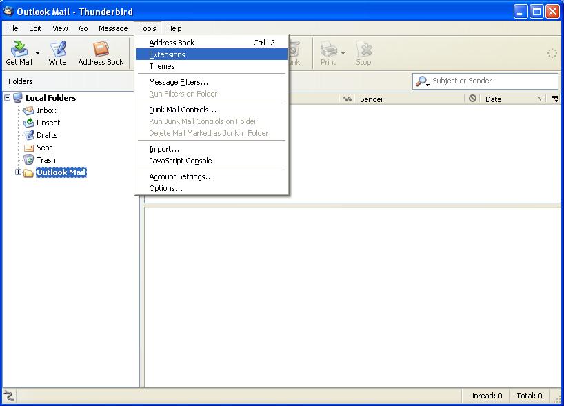Image resolution: width=564 pixels, height=406 pixels.
Task: Open Account Settings from the Tools menu
Action: click(x=212, y=176)
